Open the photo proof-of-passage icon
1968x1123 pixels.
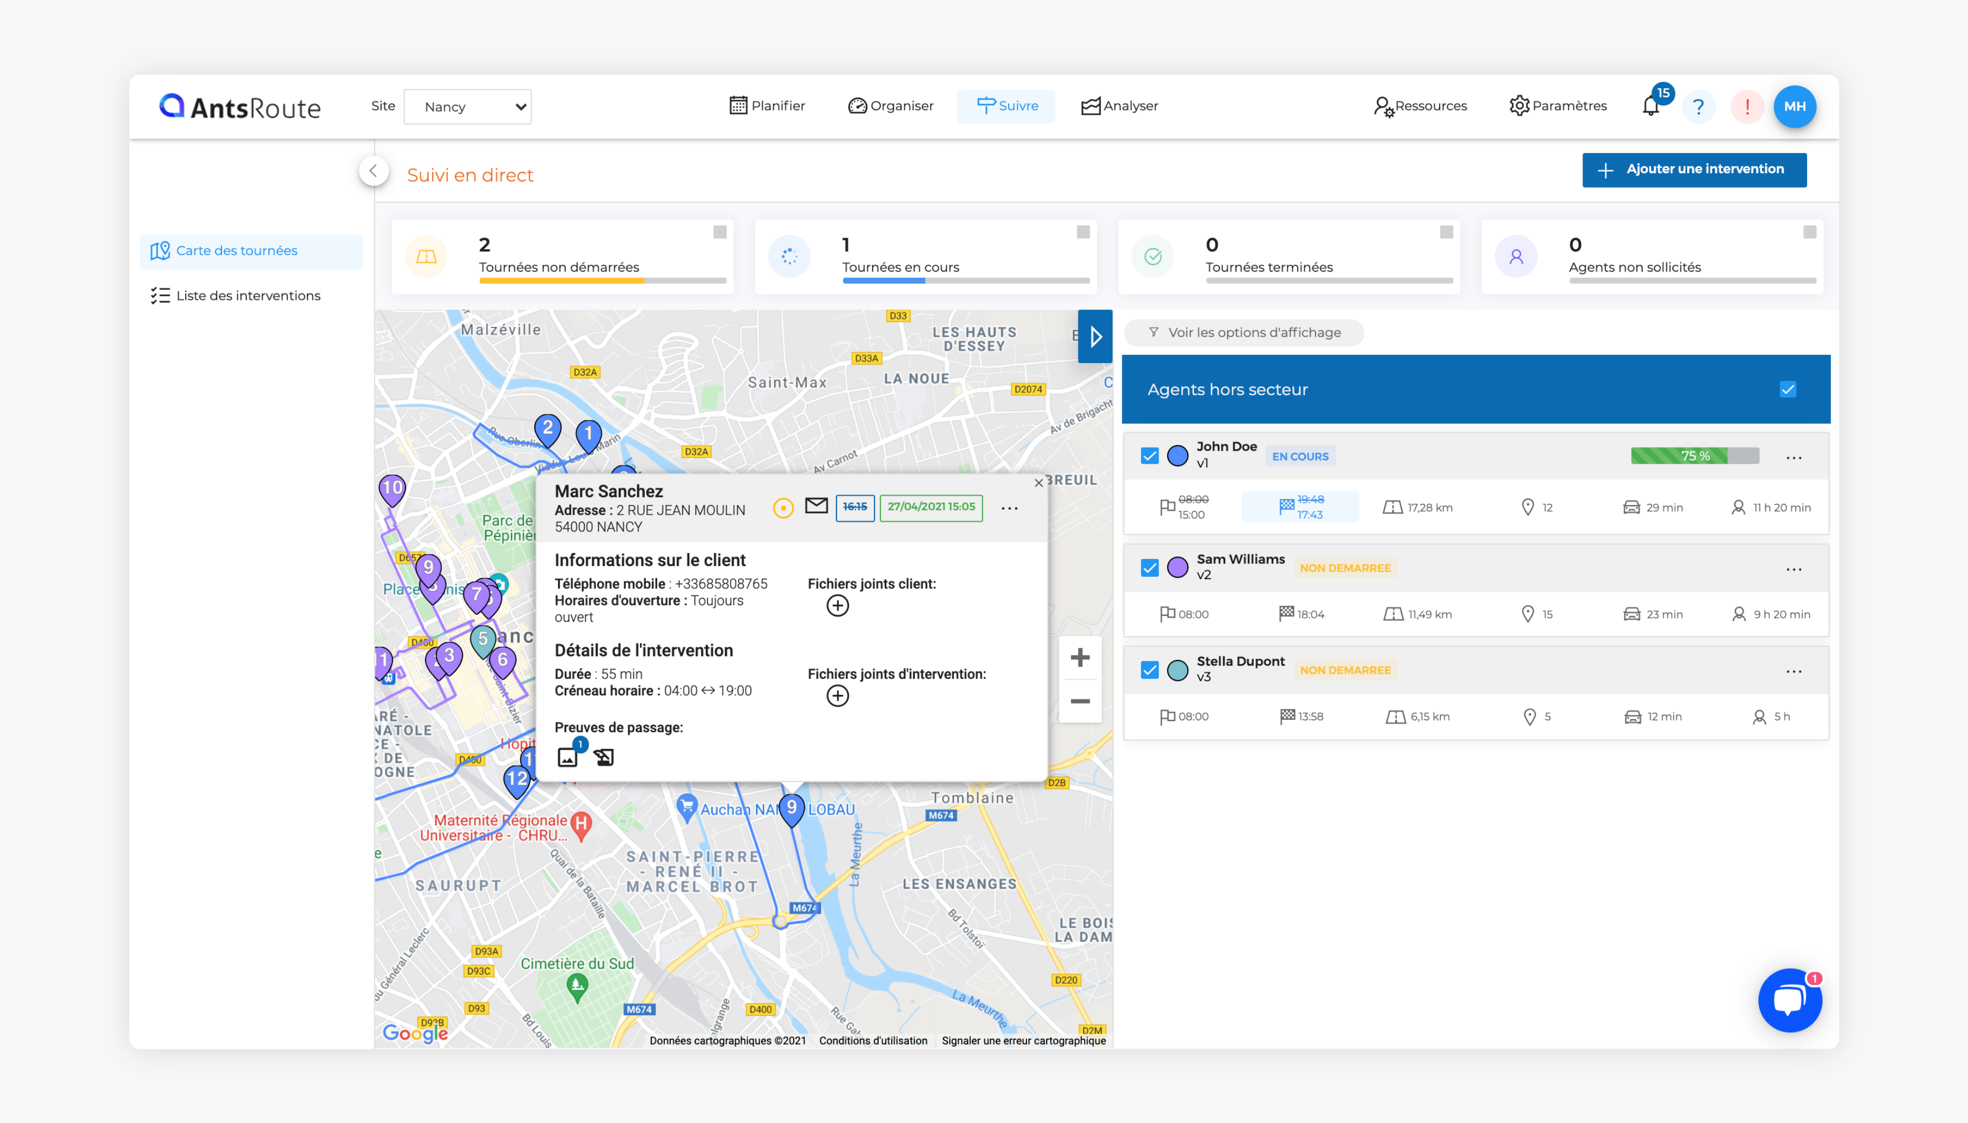tap(567, 757)
